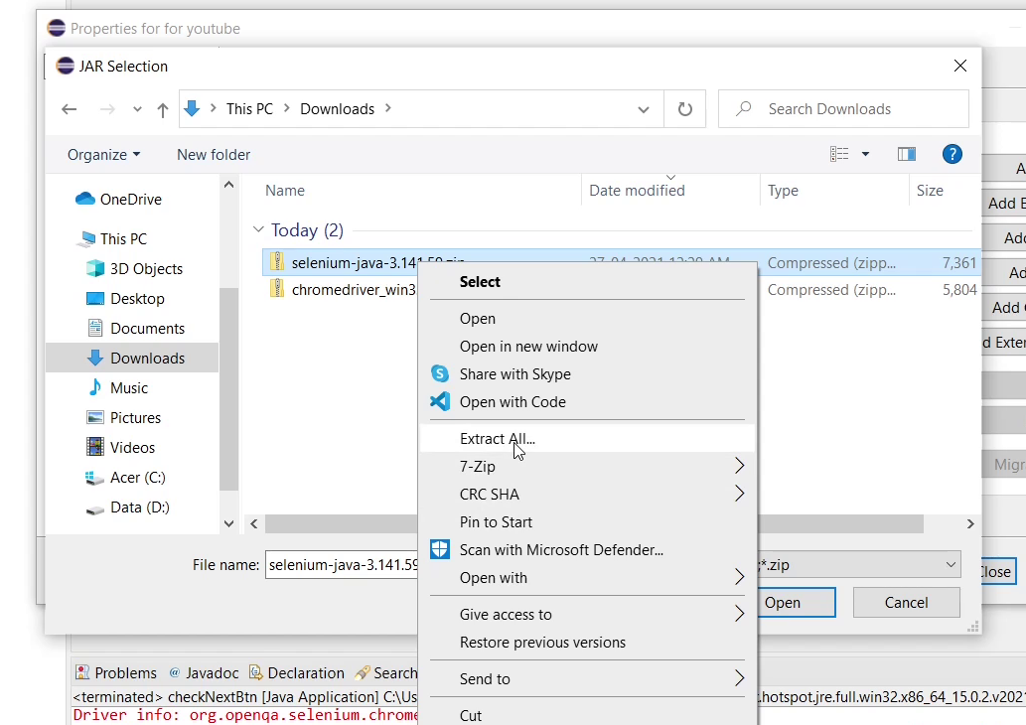This screenshot has width=1026, height=725.
Task: Click the chromedriver zip file icon
Action: [277, 289]
